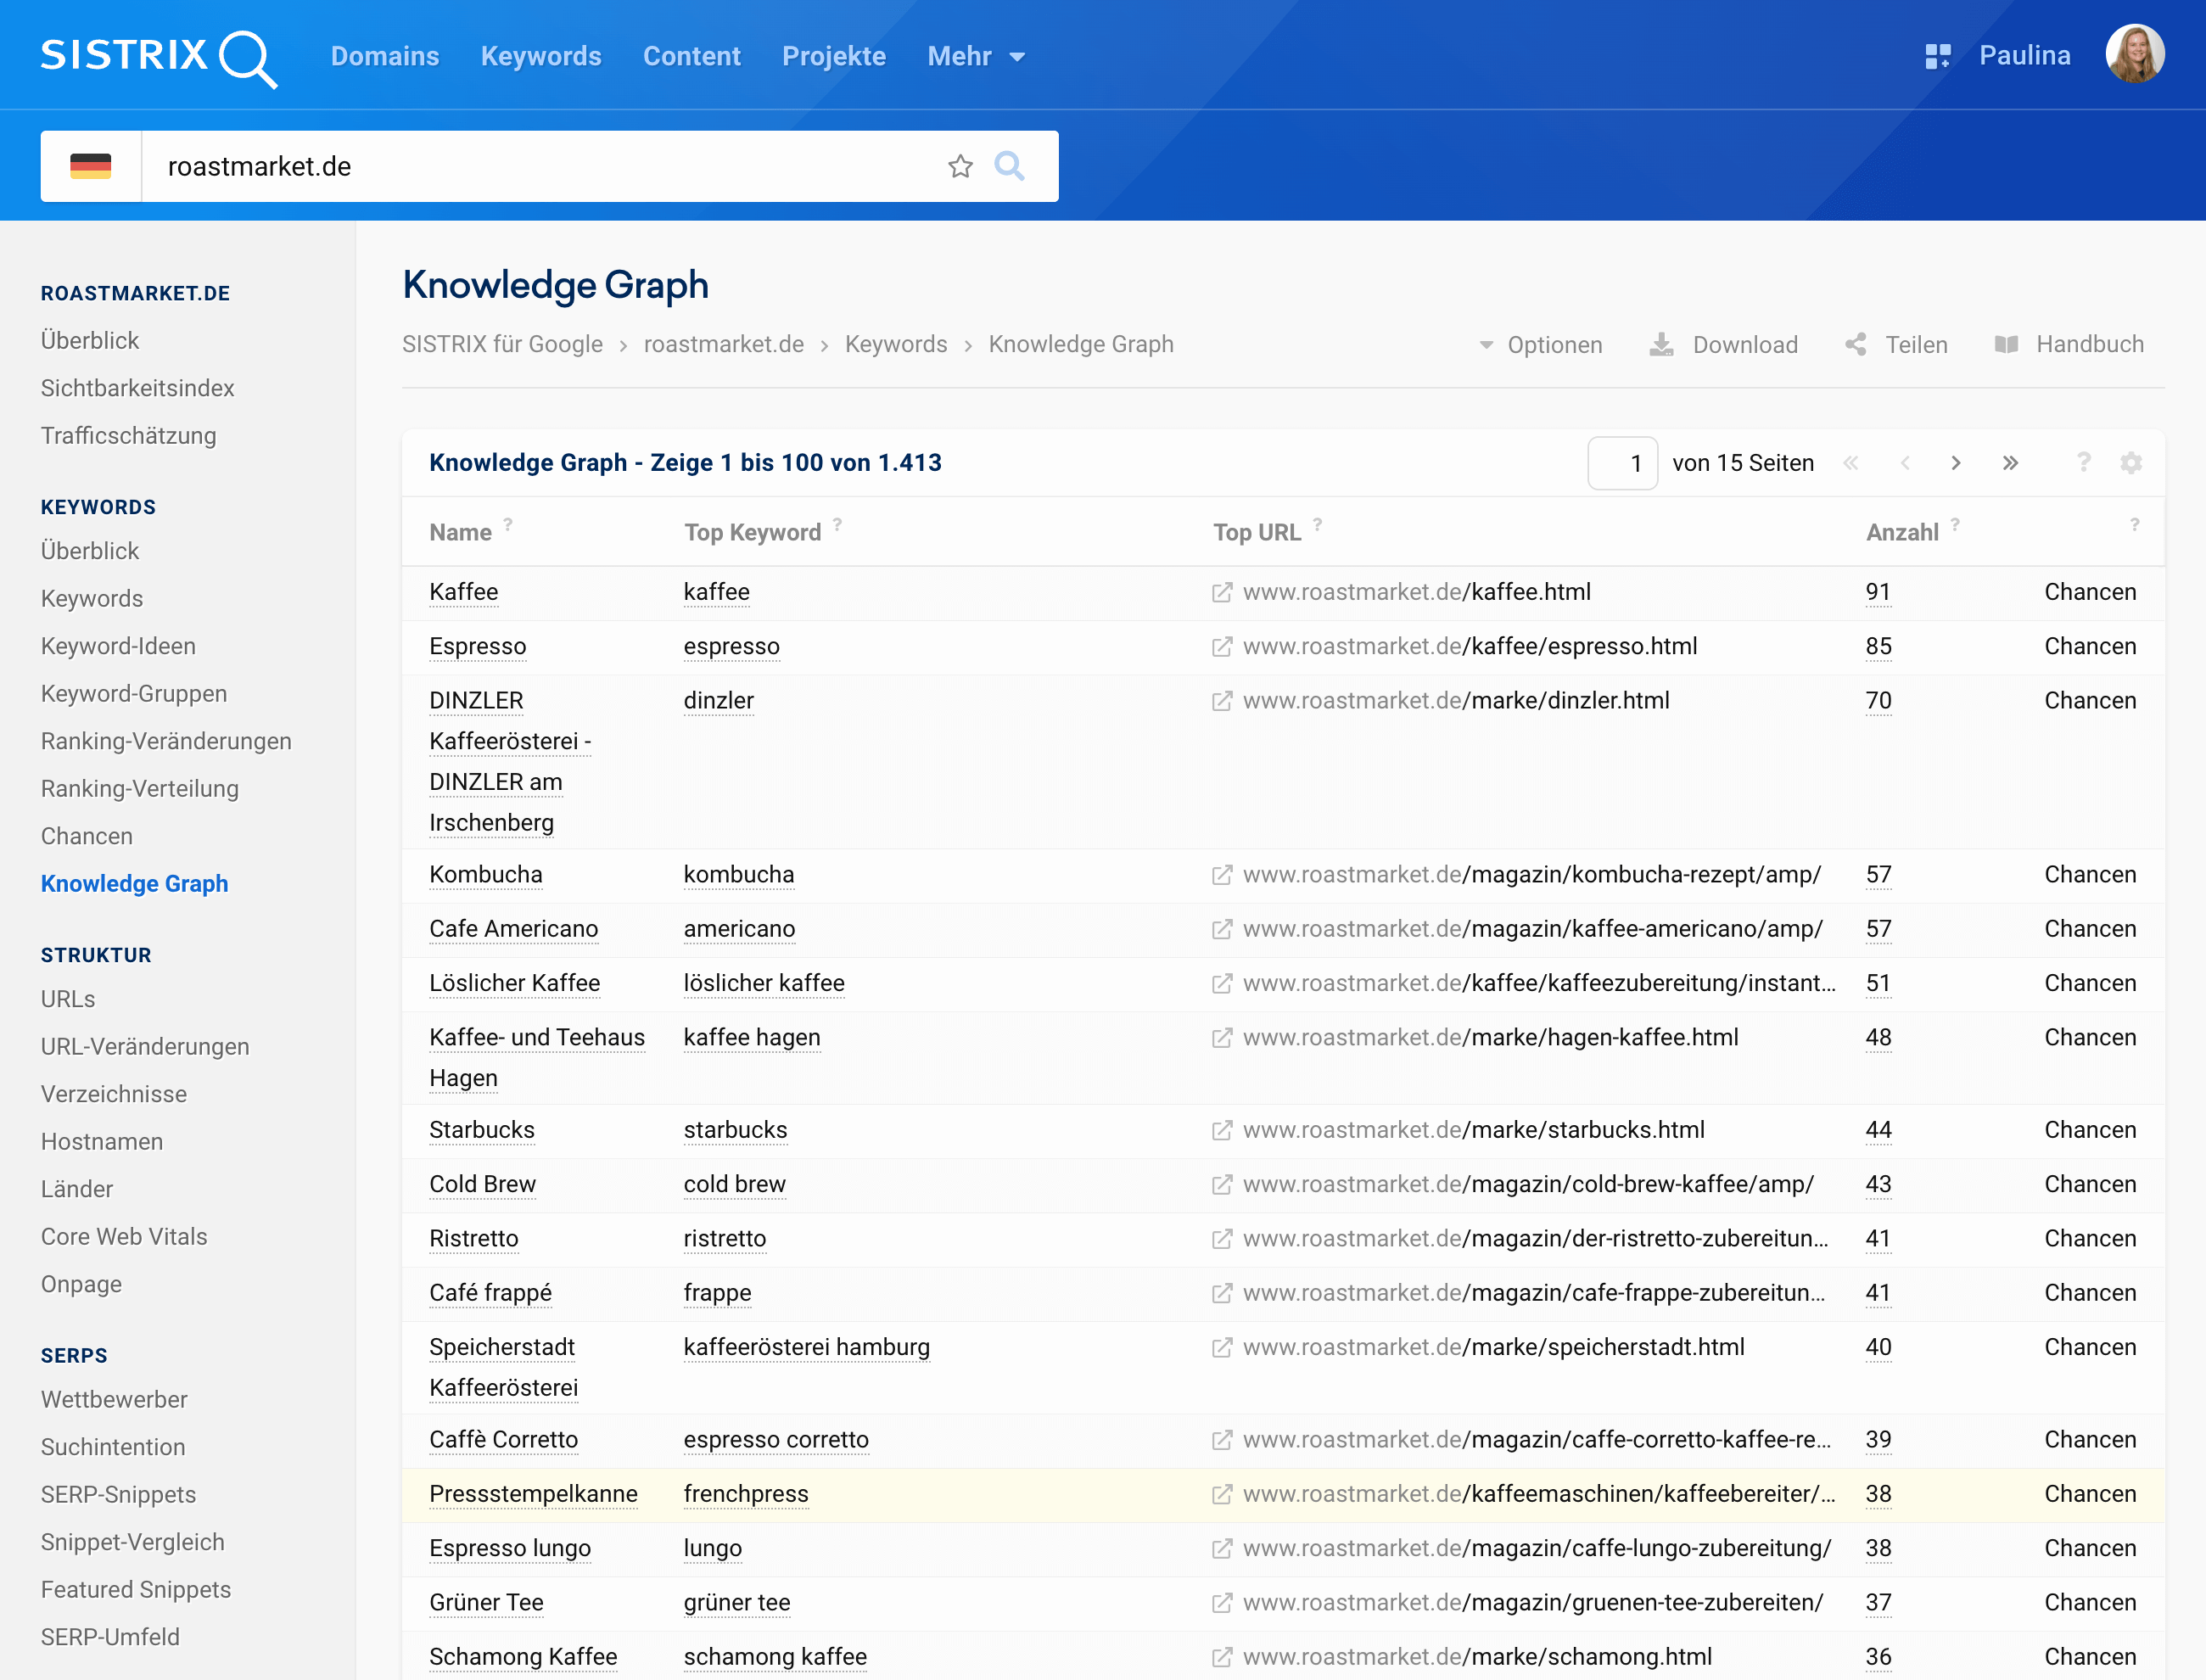Click the table help question mark icon
The height and width of the screenshot is (1680, 2206).
pyautogui.click(x=2083, y=462)
